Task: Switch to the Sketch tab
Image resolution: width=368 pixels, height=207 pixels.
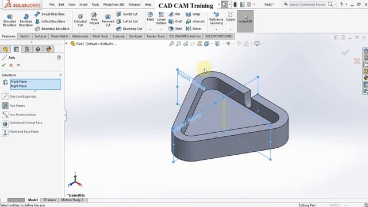Action: [25, 36]
